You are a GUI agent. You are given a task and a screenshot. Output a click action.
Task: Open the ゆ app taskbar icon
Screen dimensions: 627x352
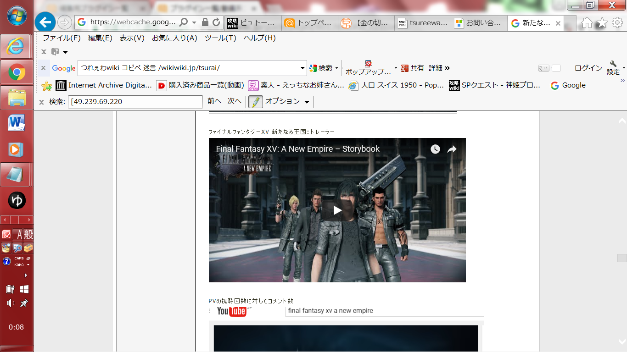click(x=17, y=200)
